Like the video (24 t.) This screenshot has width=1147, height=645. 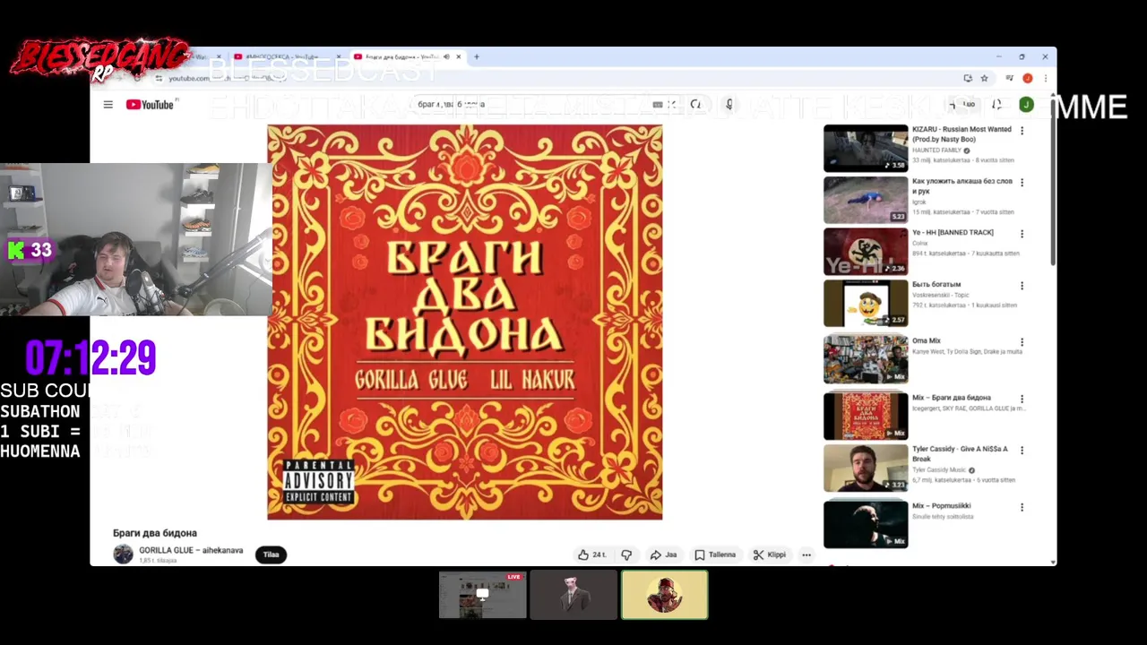click(591, 555)
